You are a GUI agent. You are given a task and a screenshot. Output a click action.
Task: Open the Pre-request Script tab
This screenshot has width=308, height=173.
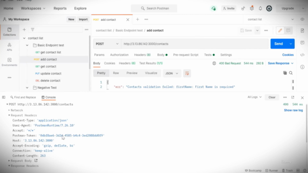pos(186,55)
